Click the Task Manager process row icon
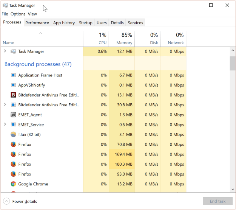236x210 pixels. (13, 51)
